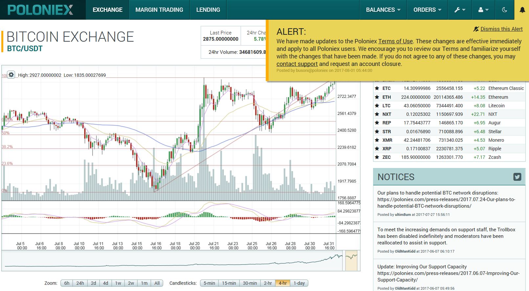Image resolution: width=529 pixels, height=291 pixels.
Task: Set chart zoom to 6h
Action: tap(67, 283)
